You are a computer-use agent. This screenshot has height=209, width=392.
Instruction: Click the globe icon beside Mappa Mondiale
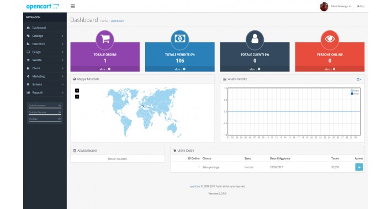coord(75,79)
